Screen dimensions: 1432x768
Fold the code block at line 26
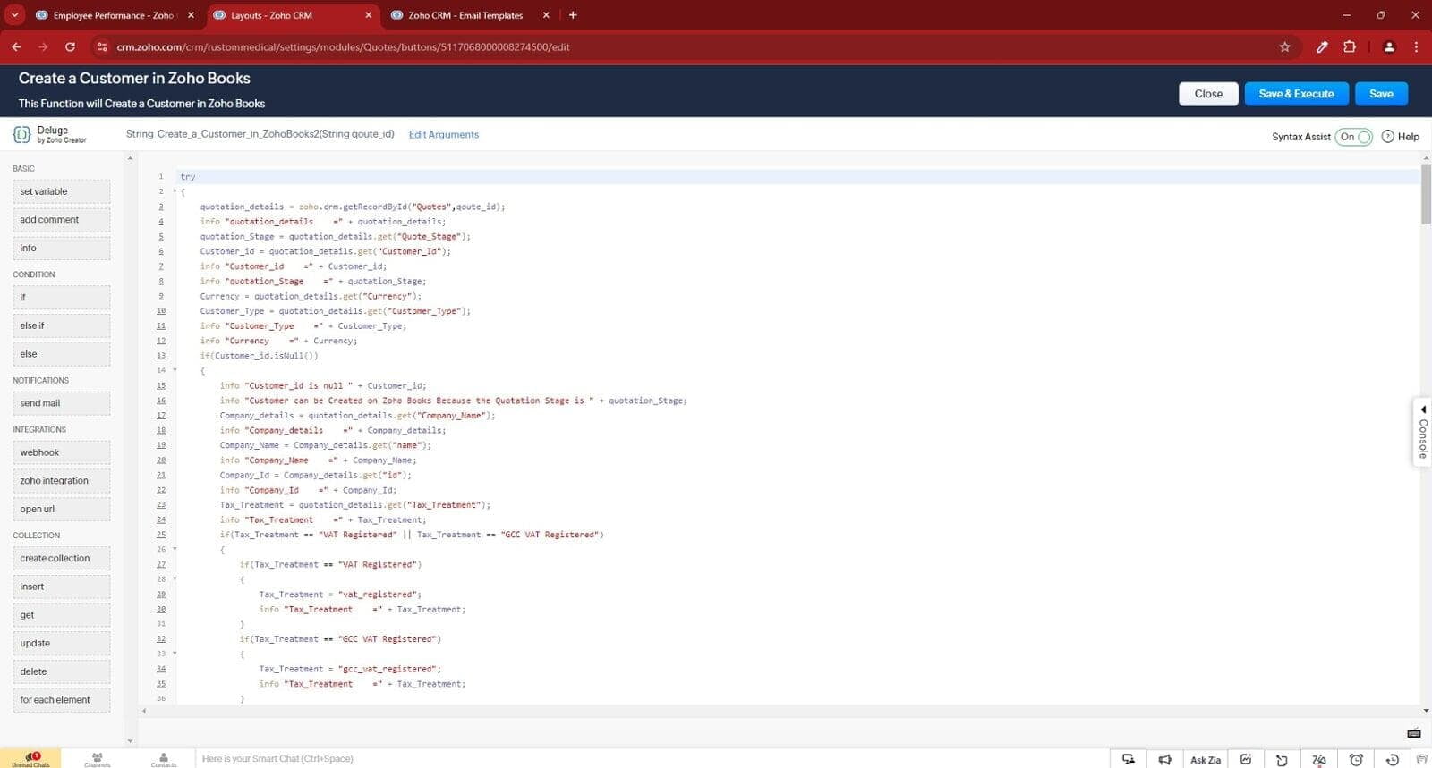175,549
